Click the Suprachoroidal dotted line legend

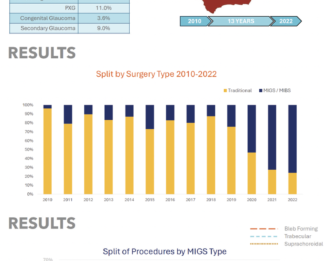tap(264, 244)
